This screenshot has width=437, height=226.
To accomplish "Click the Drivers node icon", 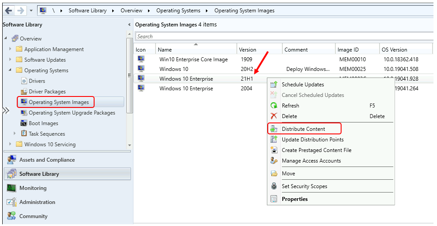I will coord(24,81).
